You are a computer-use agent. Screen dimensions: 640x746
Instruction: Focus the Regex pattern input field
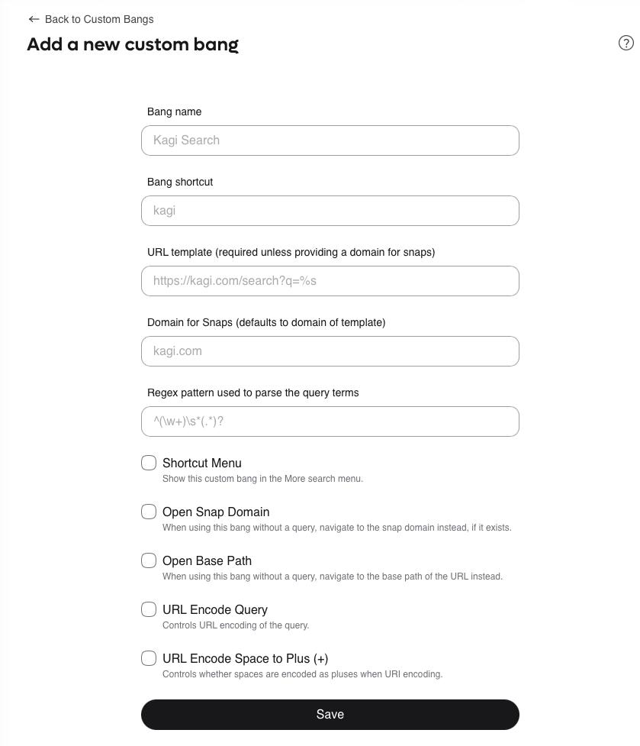(330, 421)
